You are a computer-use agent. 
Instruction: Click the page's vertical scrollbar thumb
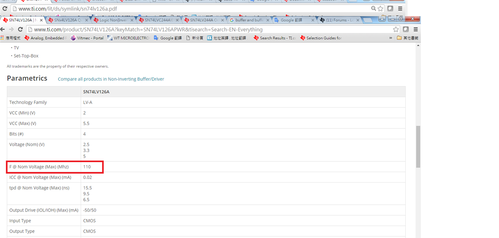(x=418, y=147)
